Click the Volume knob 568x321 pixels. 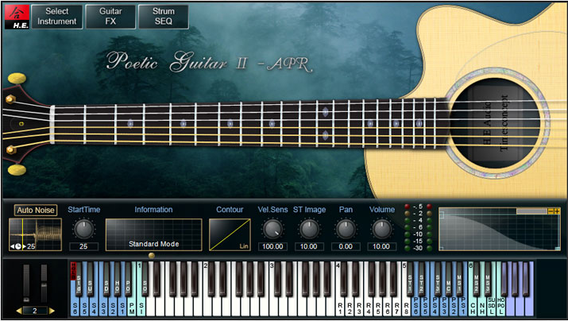[381, 230]
